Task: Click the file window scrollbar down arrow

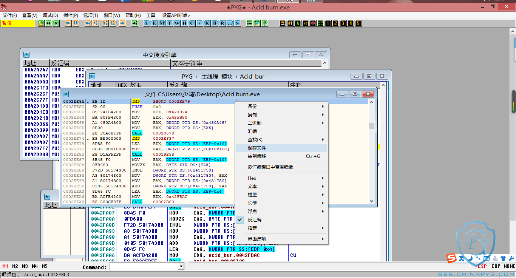Action: click(x=371, y=202)
